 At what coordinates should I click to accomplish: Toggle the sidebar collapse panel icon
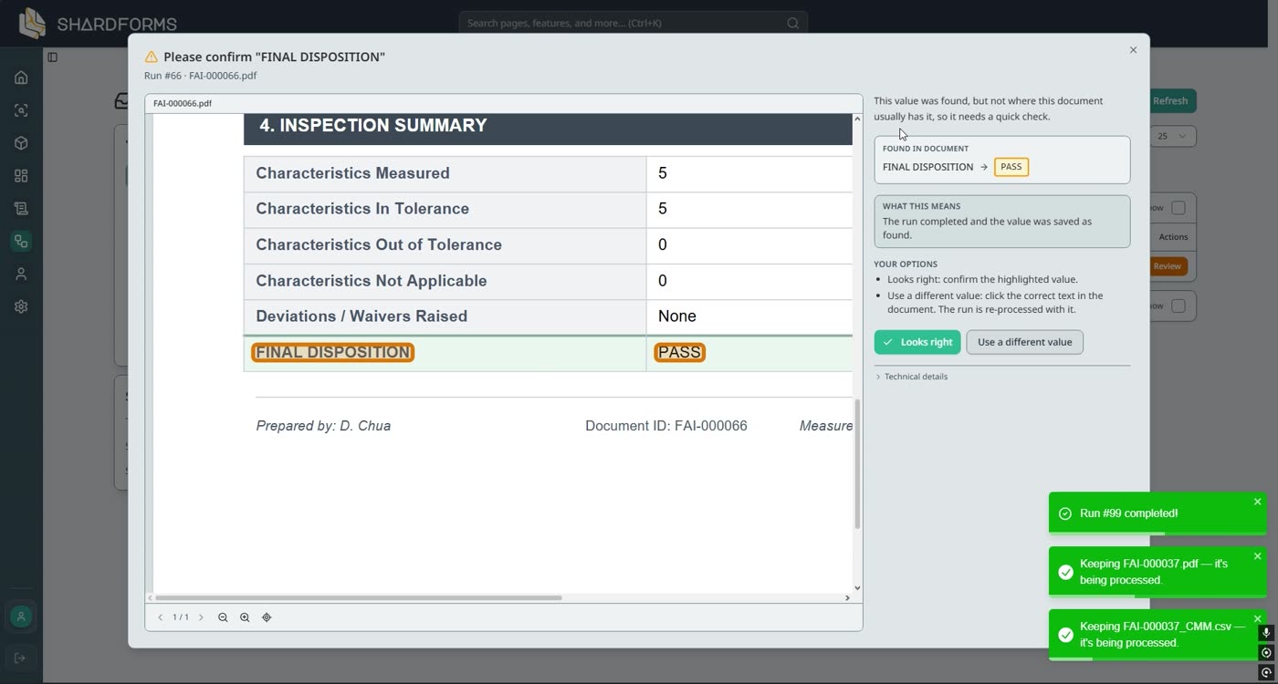(x=52, y=57)
